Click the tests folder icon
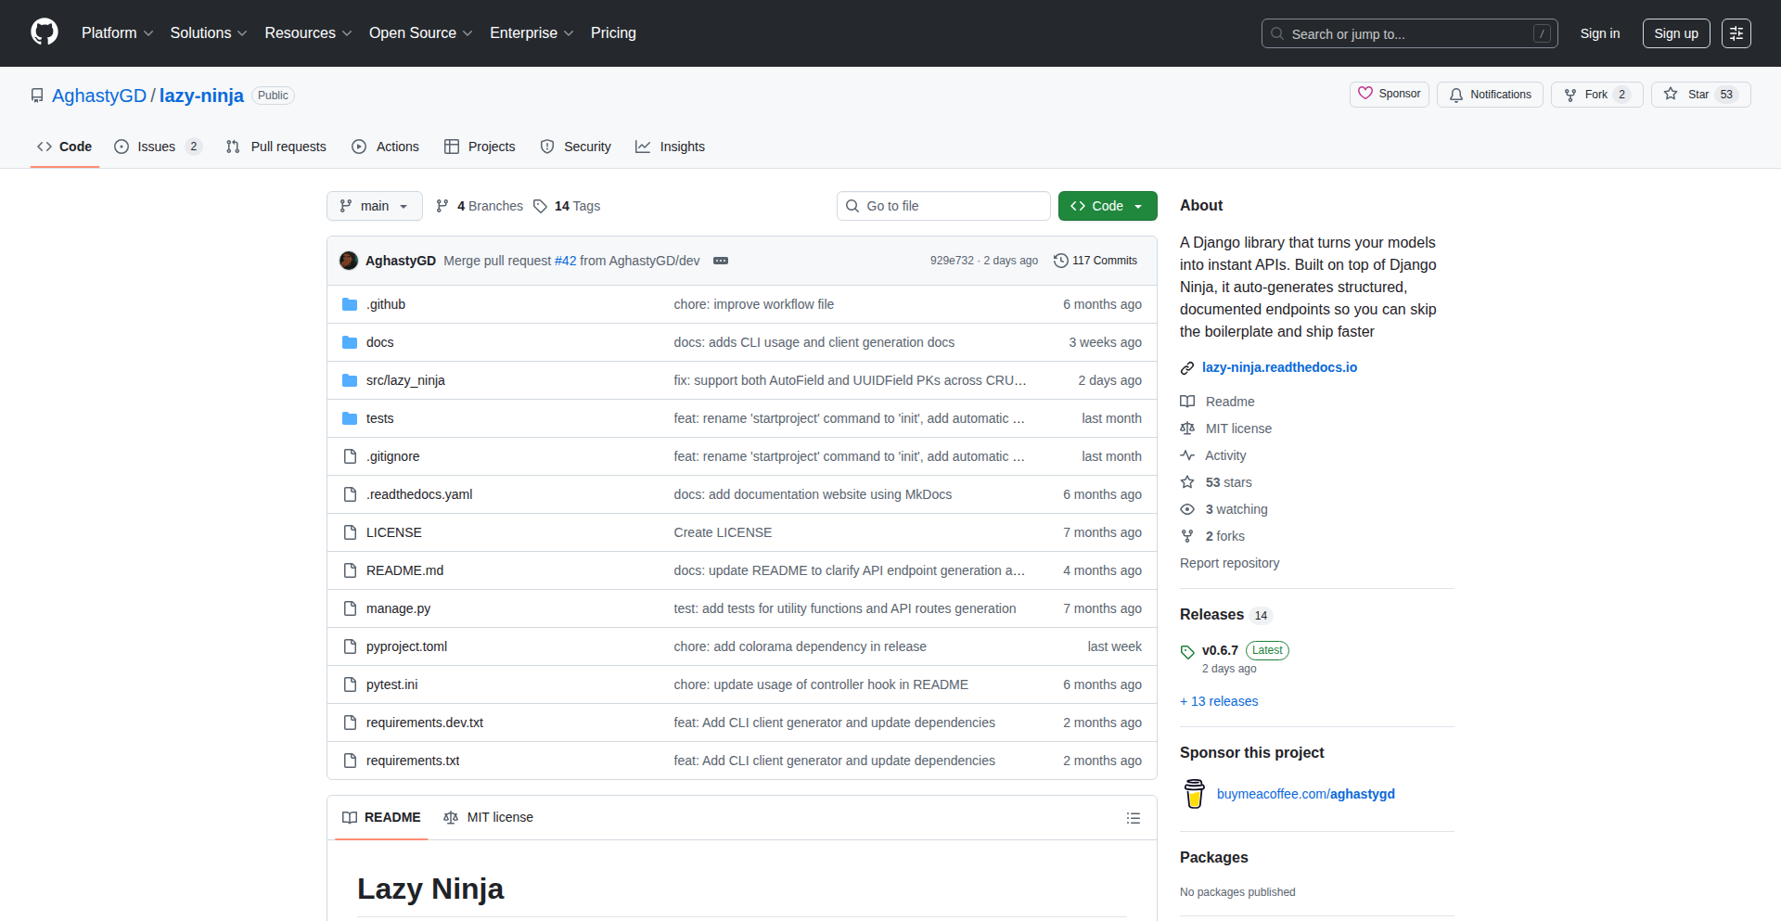Screen dimensions: 1781x921 (350, 418)
